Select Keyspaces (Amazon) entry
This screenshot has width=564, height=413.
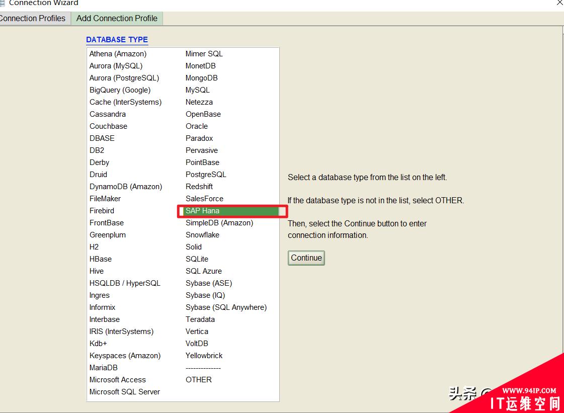[125, 356]
